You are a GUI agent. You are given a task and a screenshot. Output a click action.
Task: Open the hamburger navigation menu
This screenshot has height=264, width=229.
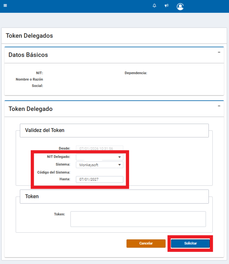(5, 6)
